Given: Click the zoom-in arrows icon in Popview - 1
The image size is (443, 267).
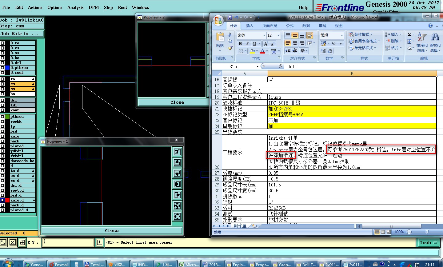Looking at the screenshot, I should tap(178, 205).
